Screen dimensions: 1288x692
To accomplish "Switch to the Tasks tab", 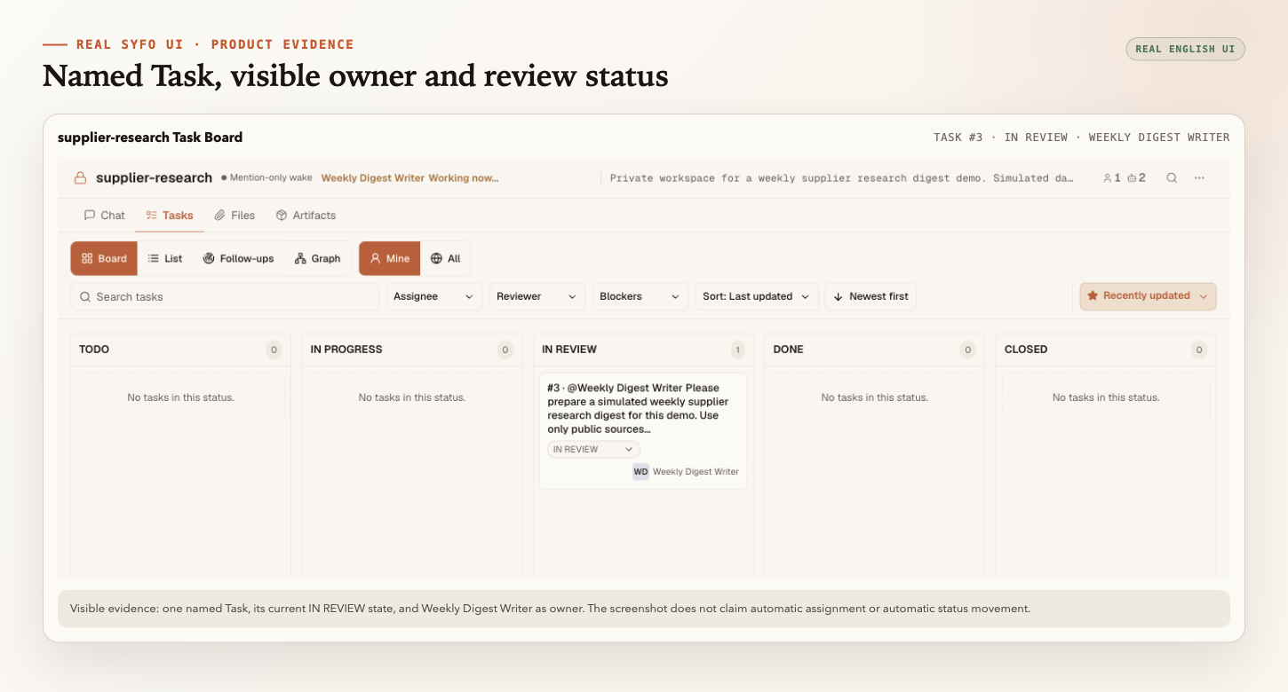I will 170,216.
